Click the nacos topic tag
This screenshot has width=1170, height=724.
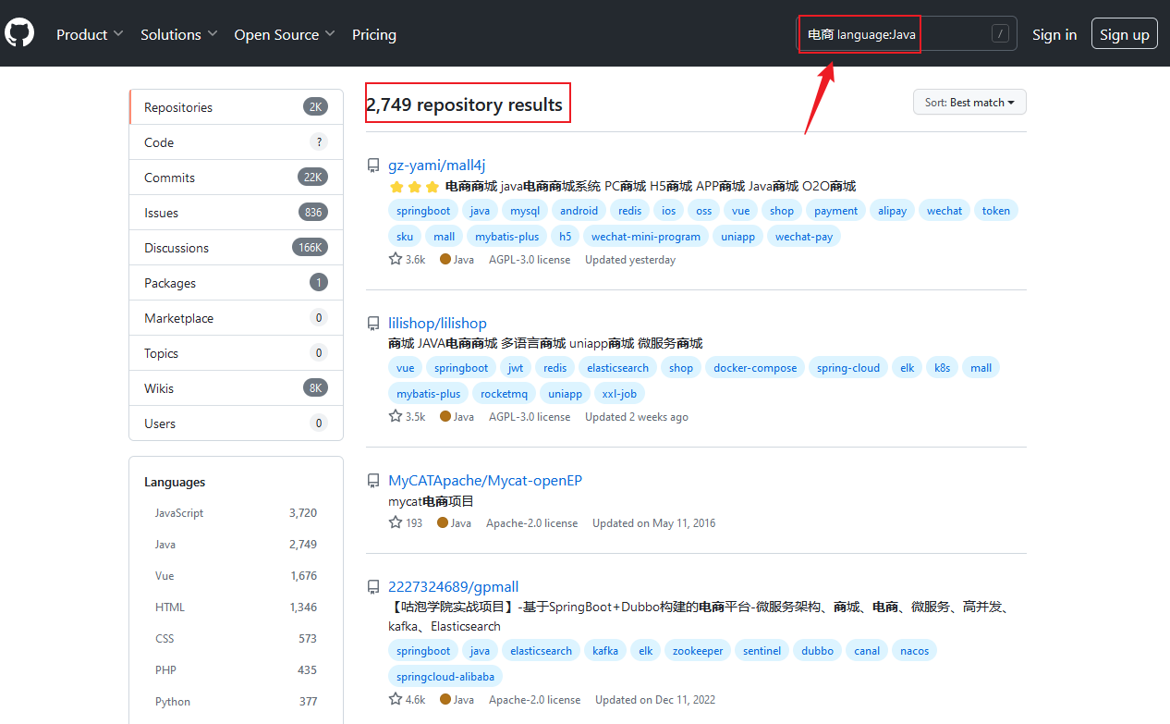coord(915,651)
